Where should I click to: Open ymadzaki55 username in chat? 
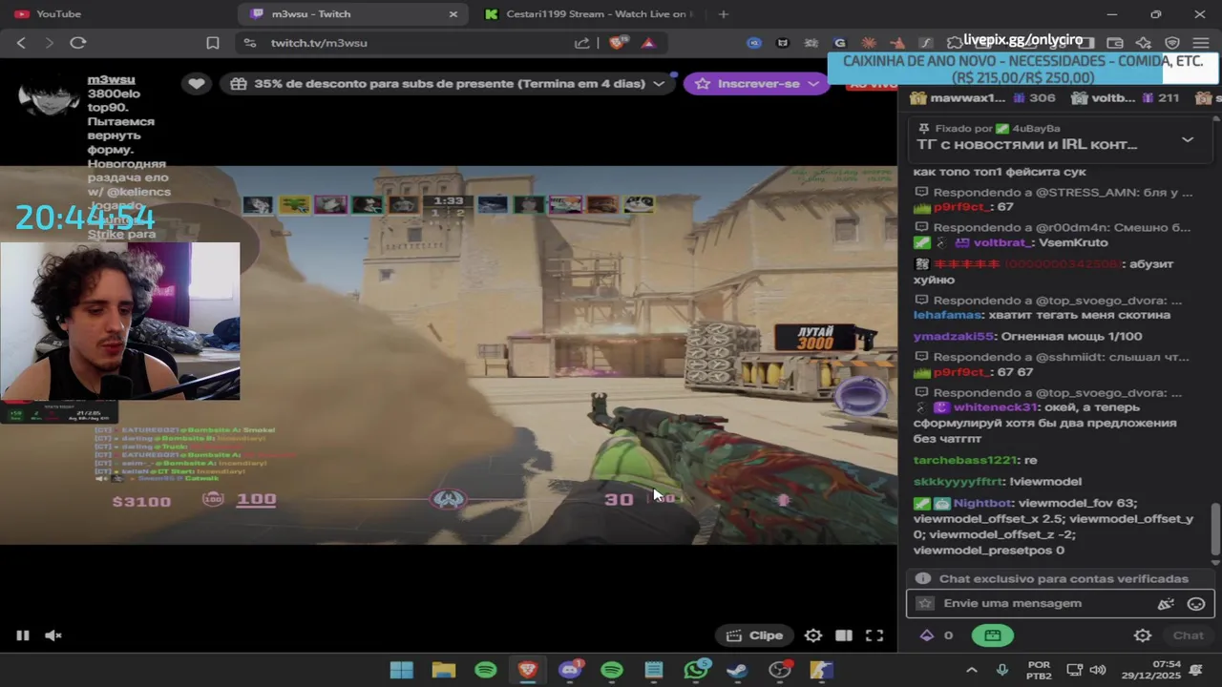pos(953,336)
